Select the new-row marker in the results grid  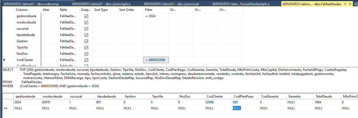tap(5, 108)
